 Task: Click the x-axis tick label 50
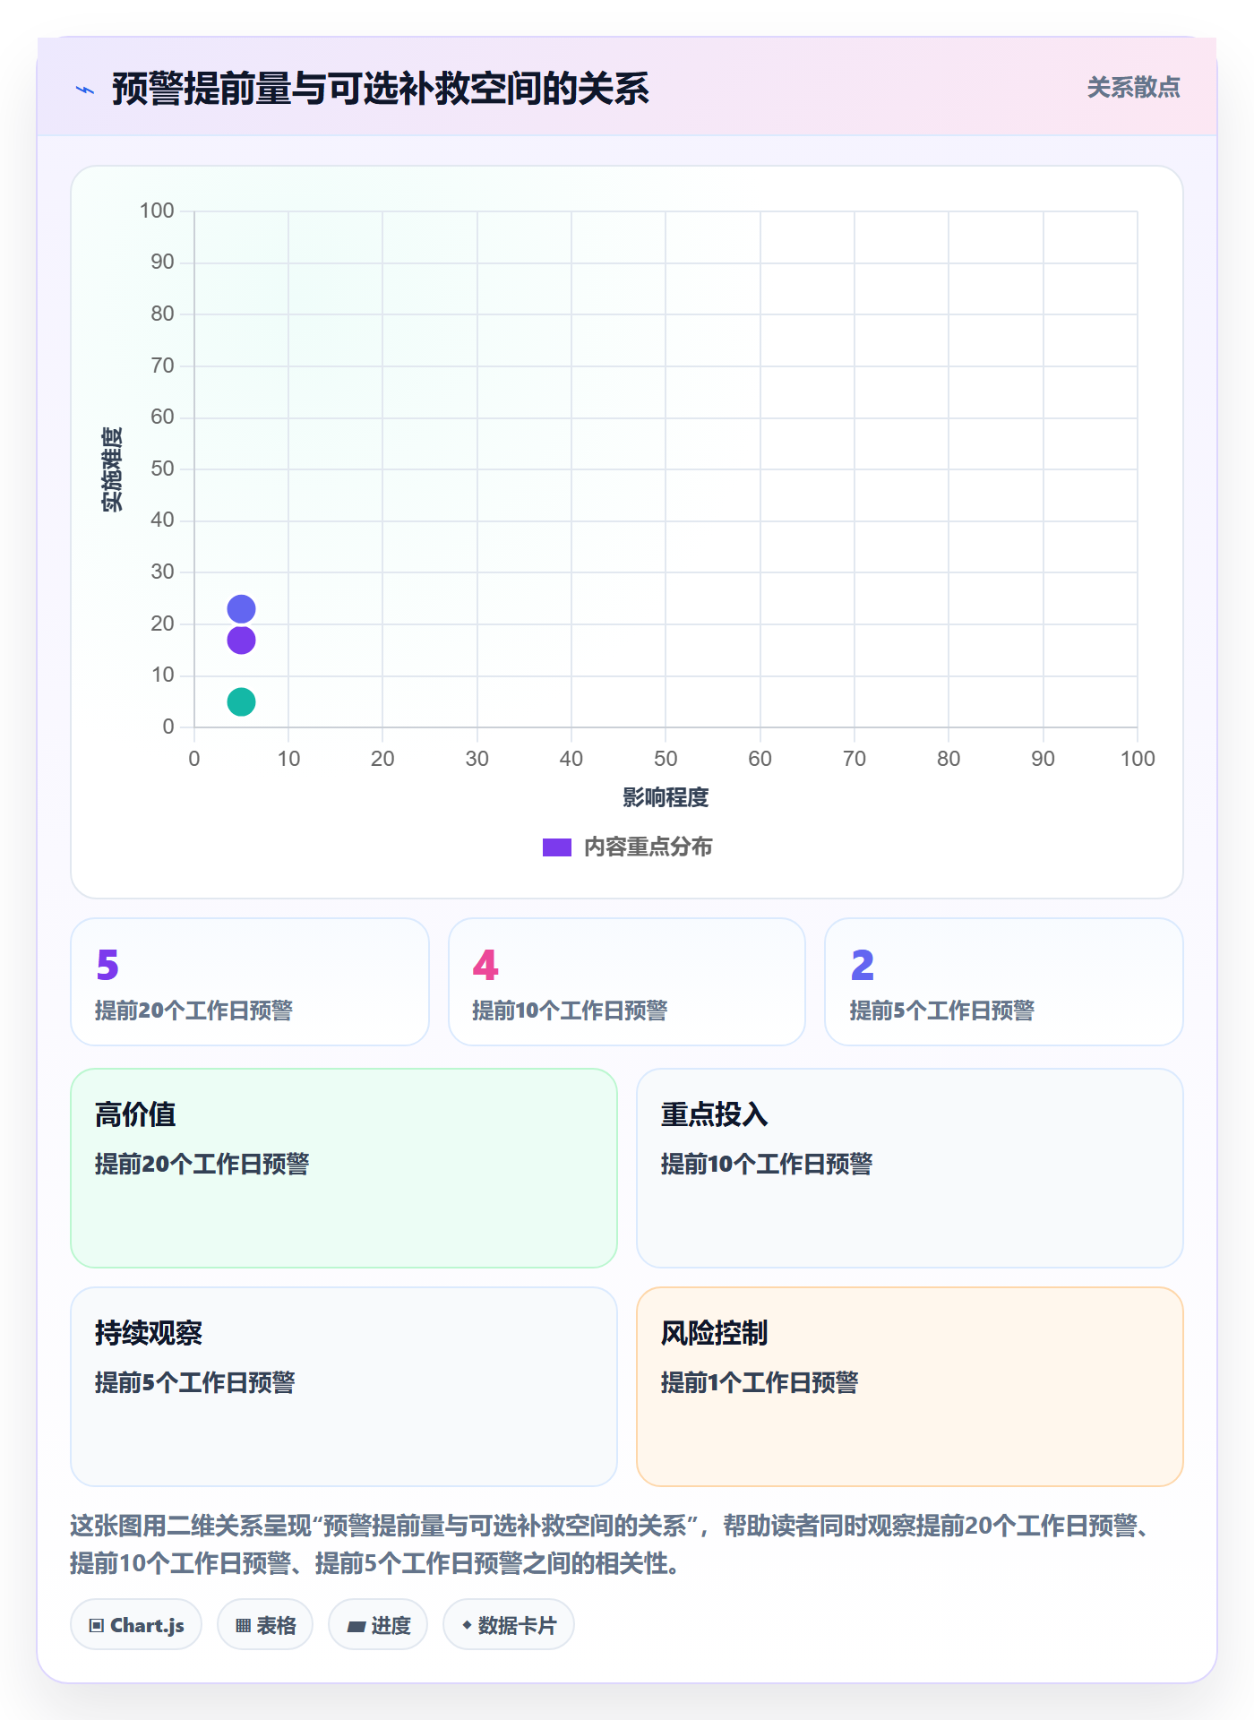666,759
